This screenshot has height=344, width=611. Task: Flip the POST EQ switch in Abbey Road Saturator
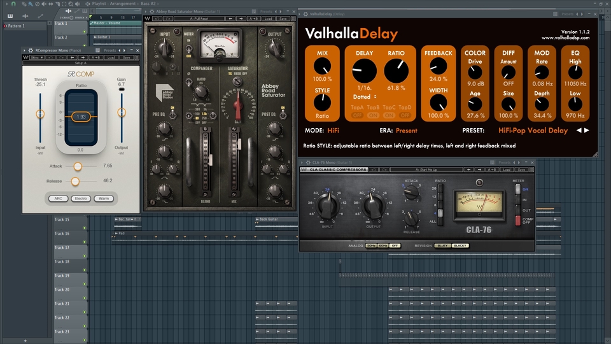click(283, 115)
